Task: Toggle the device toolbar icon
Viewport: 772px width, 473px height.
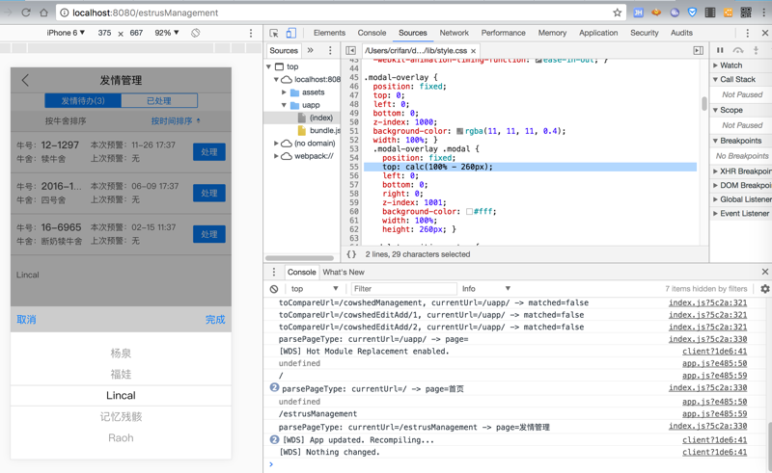Action: coord(290,33)
